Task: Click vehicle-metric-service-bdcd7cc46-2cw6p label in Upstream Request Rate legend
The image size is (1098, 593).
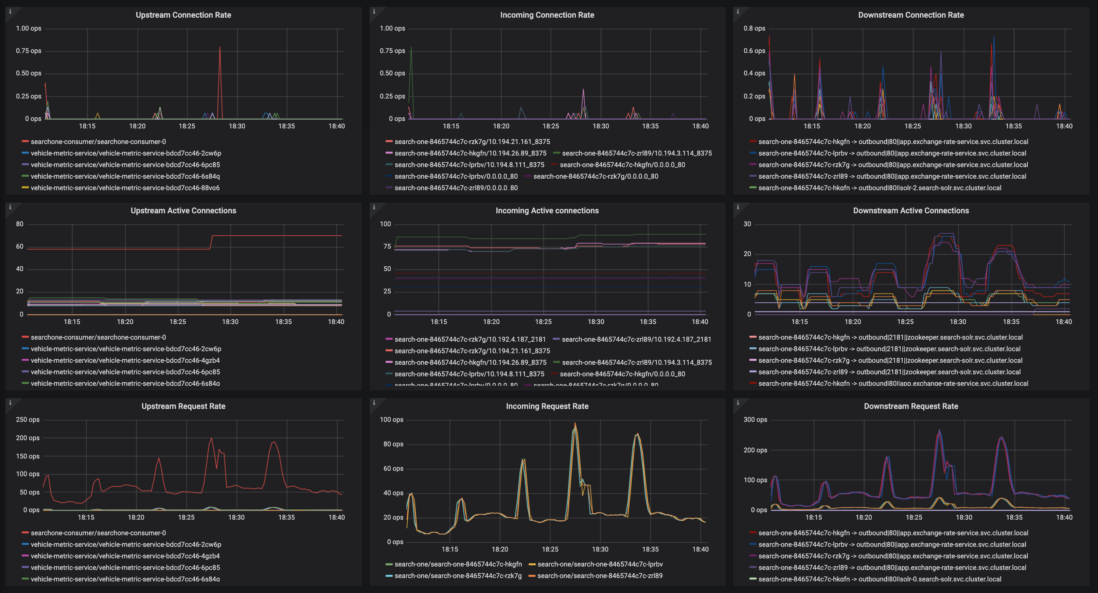Action: (126, 544)
